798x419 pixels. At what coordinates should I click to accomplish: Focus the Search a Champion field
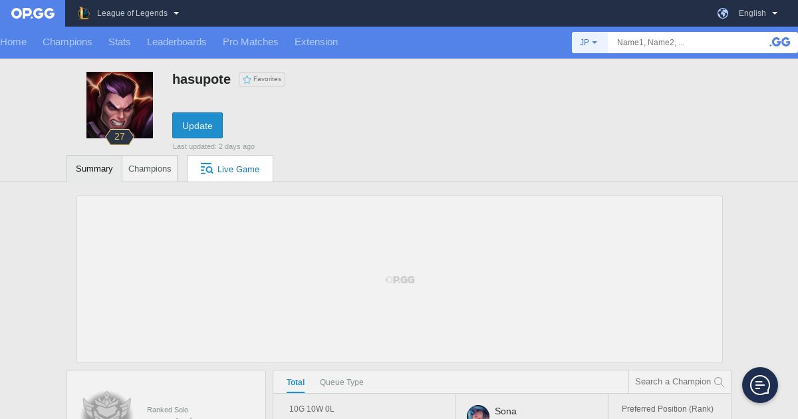point(673,382)
